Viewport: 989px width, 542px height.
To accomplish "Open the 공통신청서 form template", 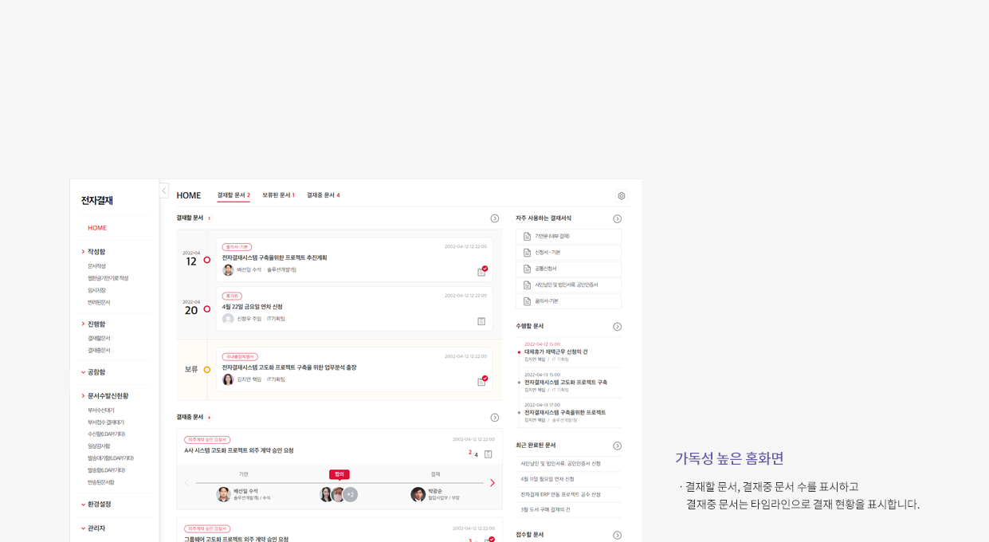I will [x=568, y=269].
